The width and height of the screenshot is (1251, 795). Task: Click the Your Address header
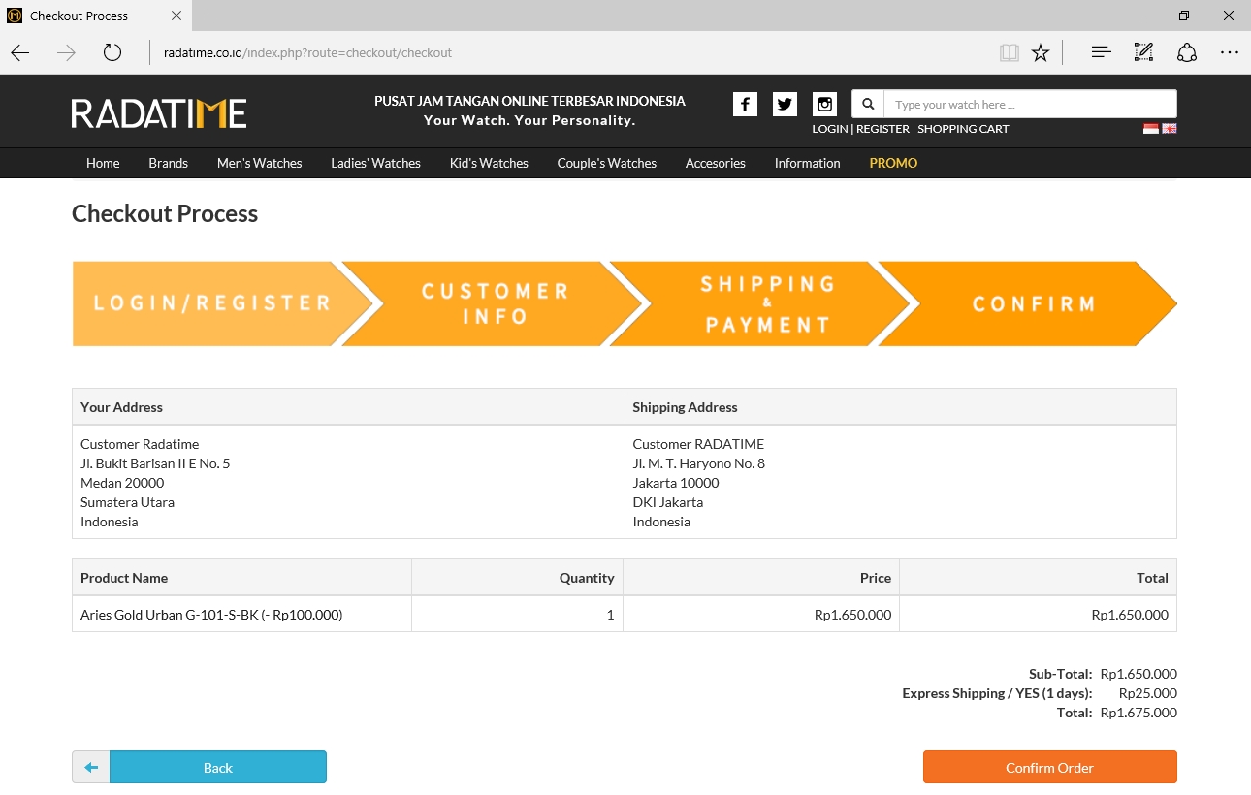tap(121, 407)
